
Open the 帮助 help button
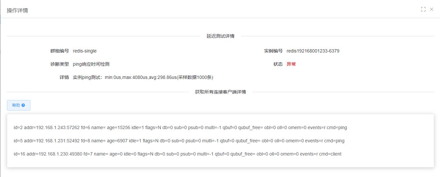[19, 105]
